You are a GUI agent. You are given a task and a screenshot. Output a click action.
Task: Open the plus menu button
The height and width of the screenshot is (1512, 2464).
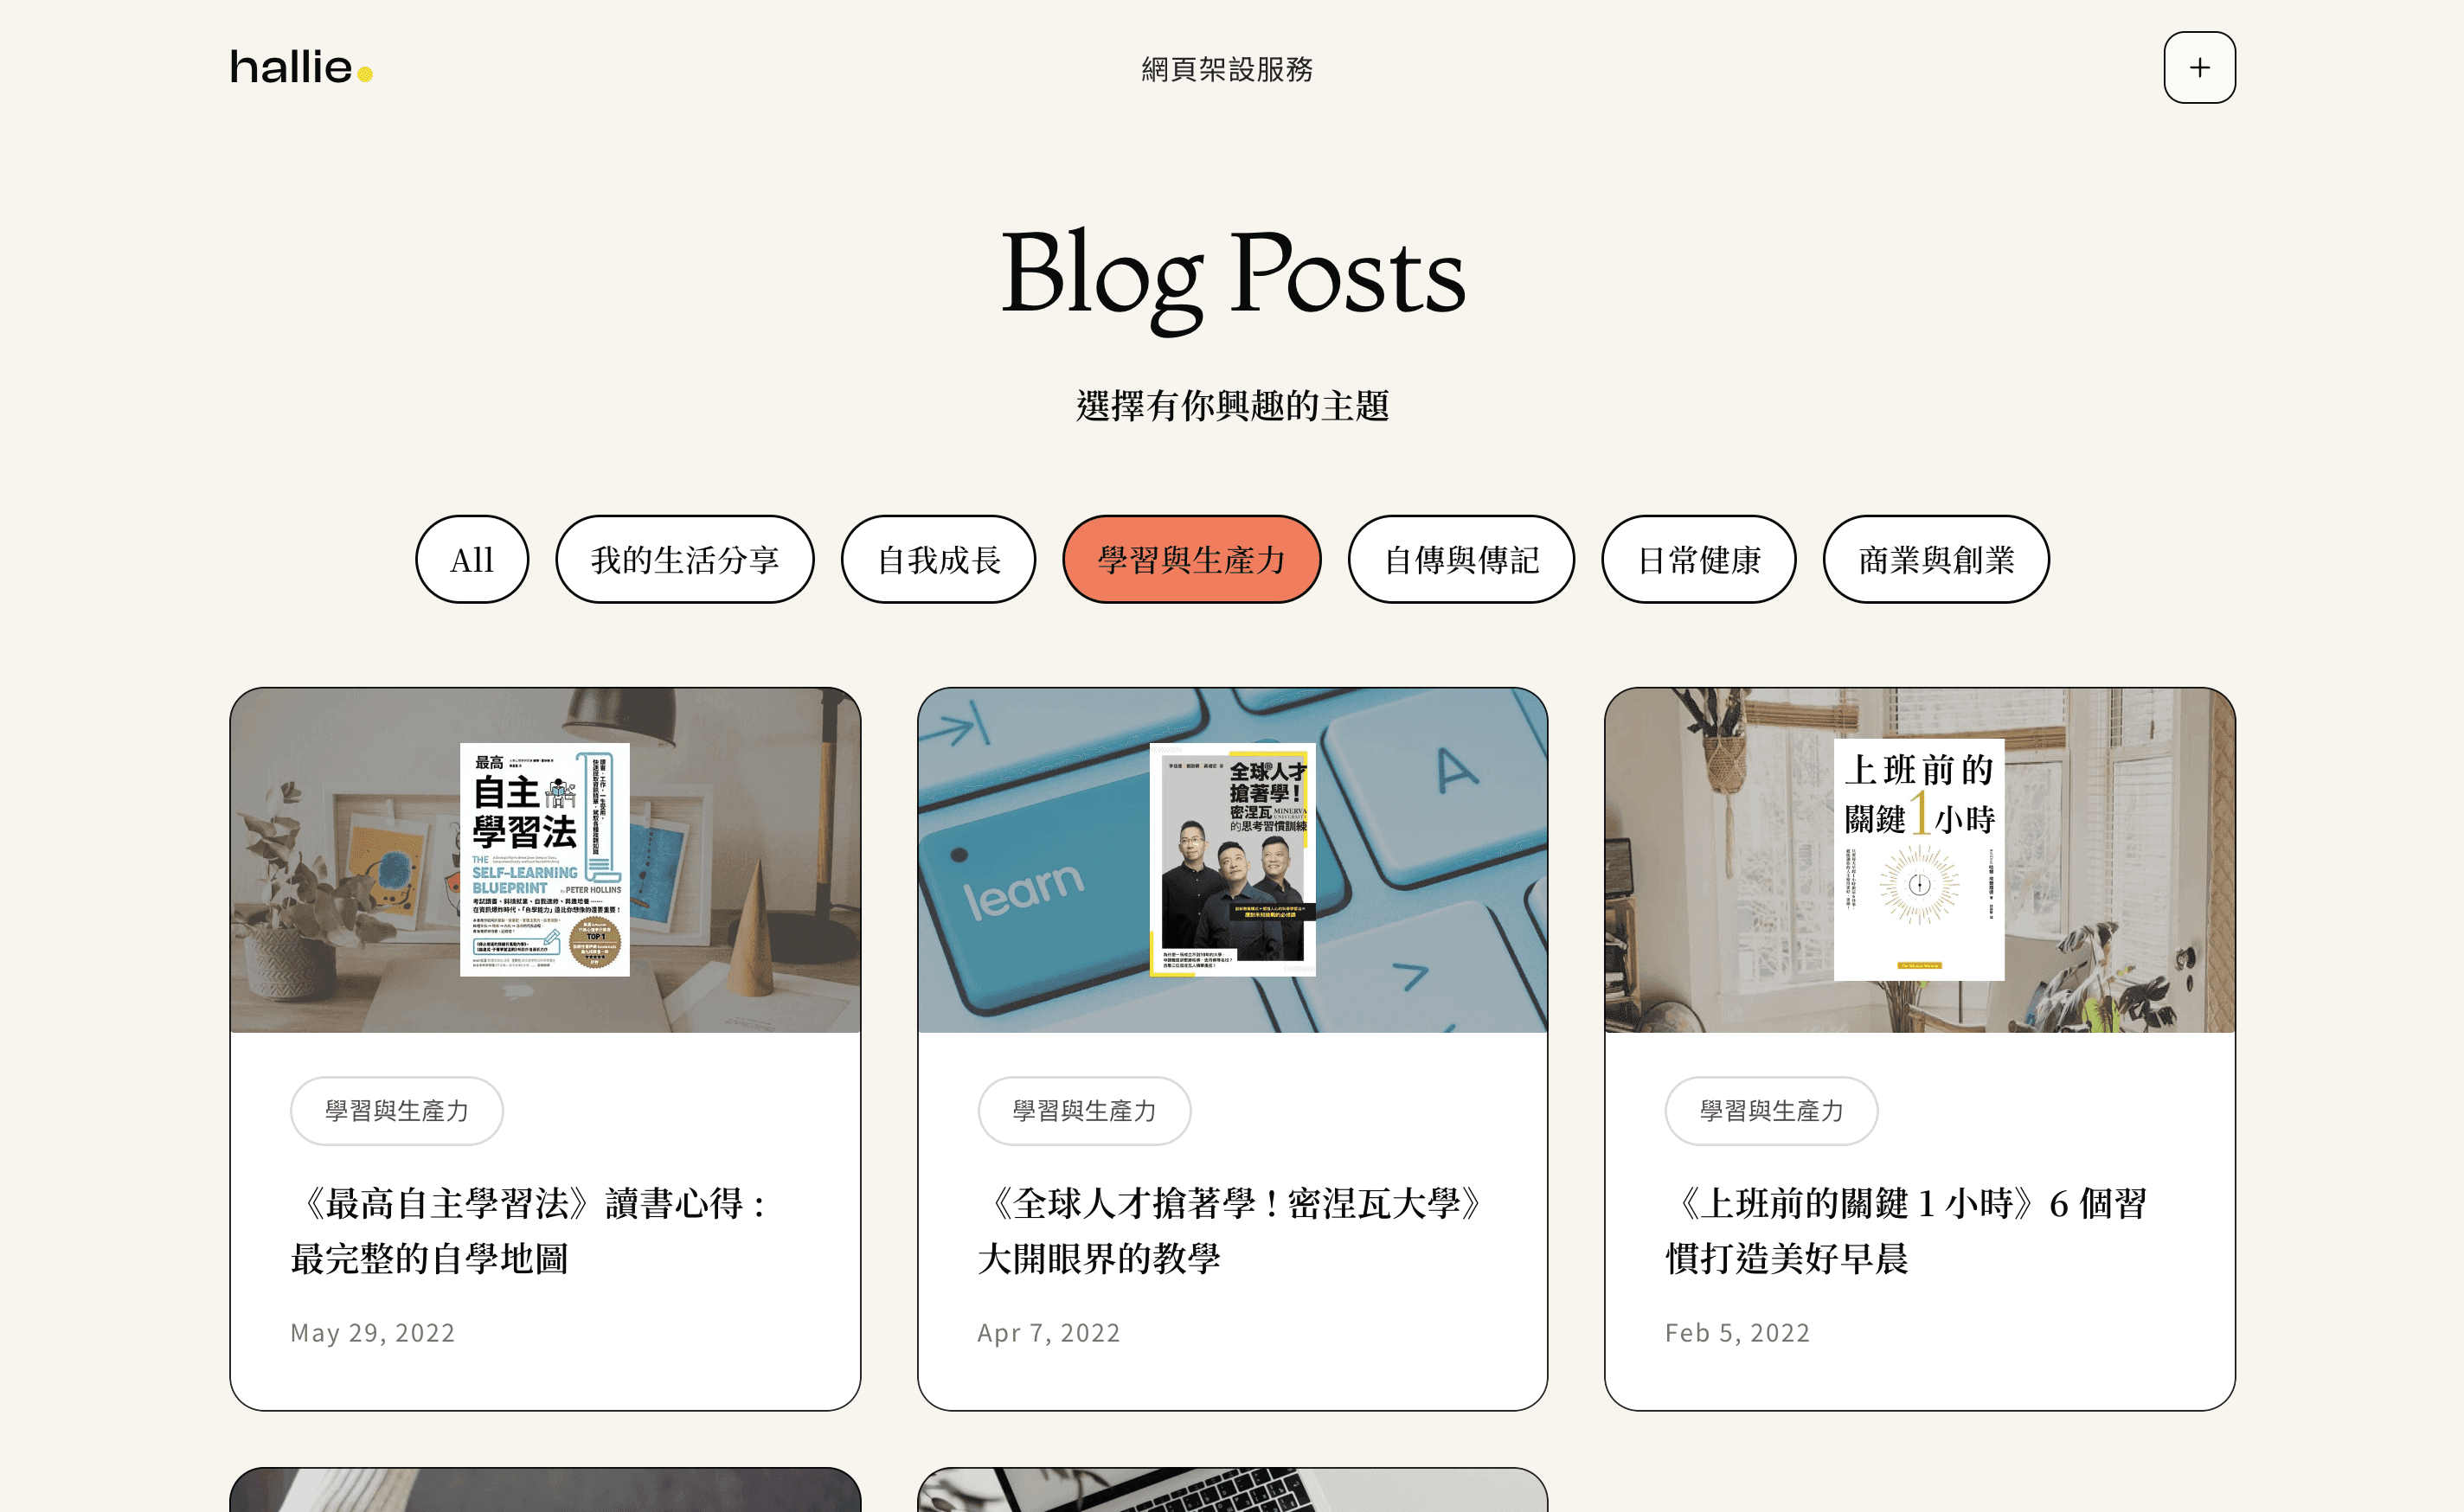[2199, 67]
